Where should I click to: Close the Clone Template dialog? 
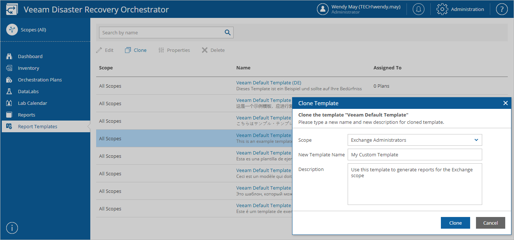[x=506, y=103]
